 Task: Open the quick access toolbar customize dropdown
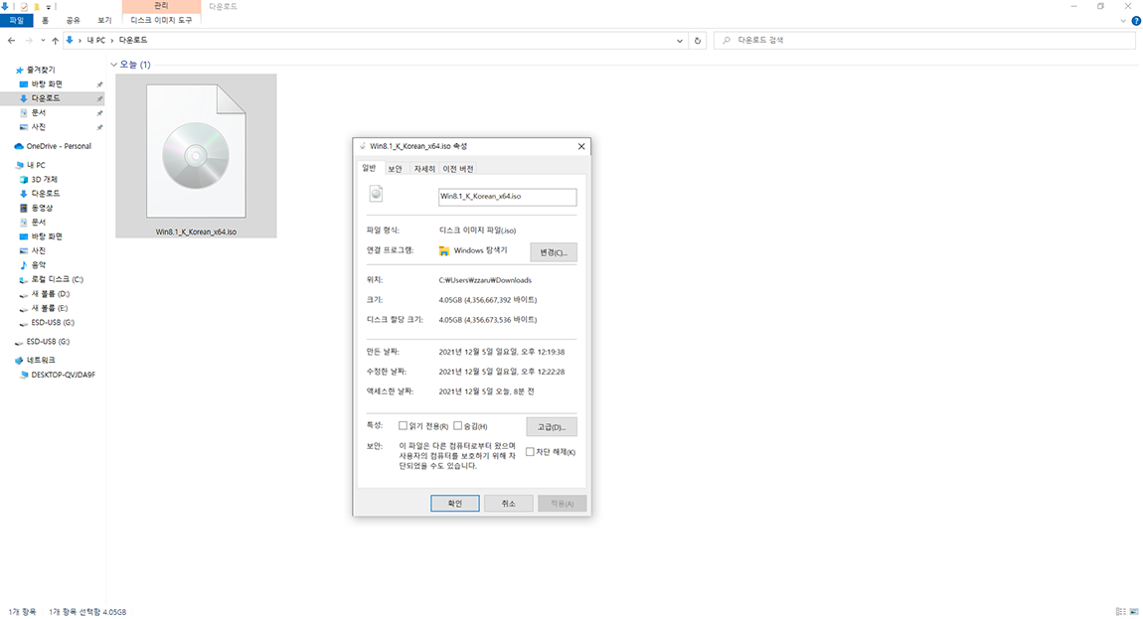(x=48, y=7)
